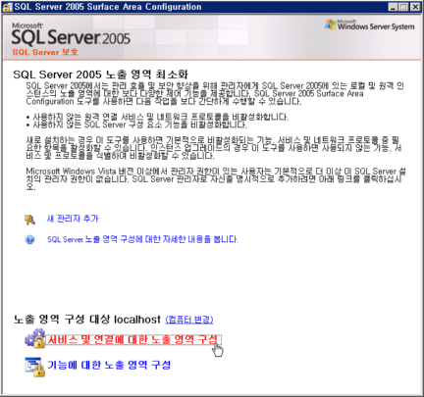Click the SQL Server 2005 banner logo
This screenshot has height=397, width=424.
71,34
